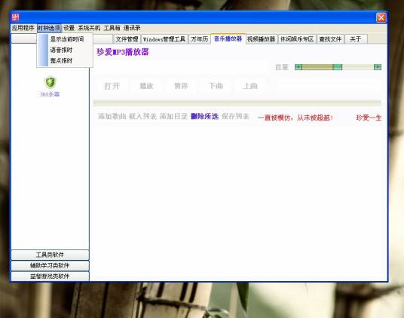Expand the 工具类软件 sidebar section
The width and height of the screenshot is (404, 318).
click(50, 255)
